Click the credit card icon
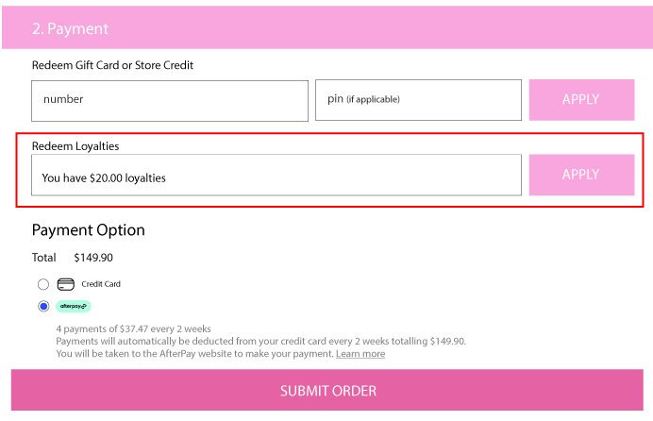653x421 pixels. tap(66, 284)
